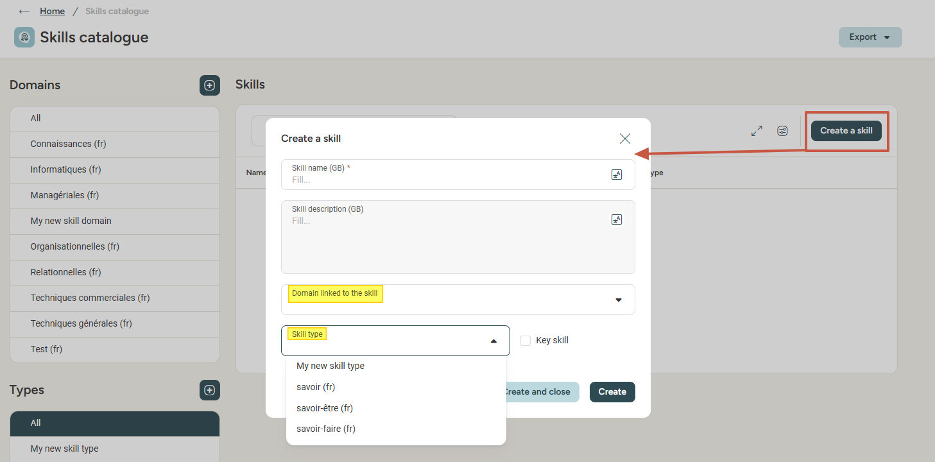
Task: Select savoir-faire (fr) option
Action: point(326,429)
